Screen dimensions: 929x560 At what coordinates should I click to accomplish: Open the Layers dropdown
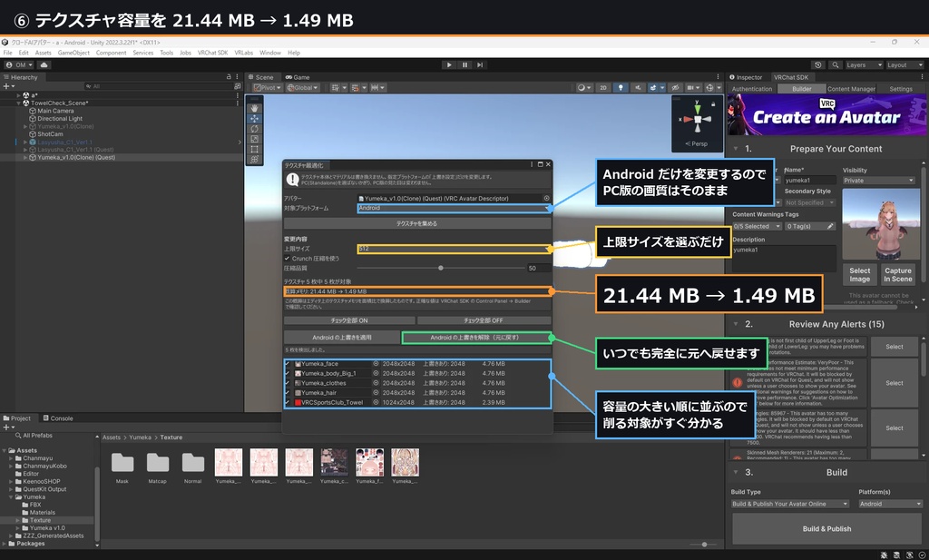click(x=864, y=64)
